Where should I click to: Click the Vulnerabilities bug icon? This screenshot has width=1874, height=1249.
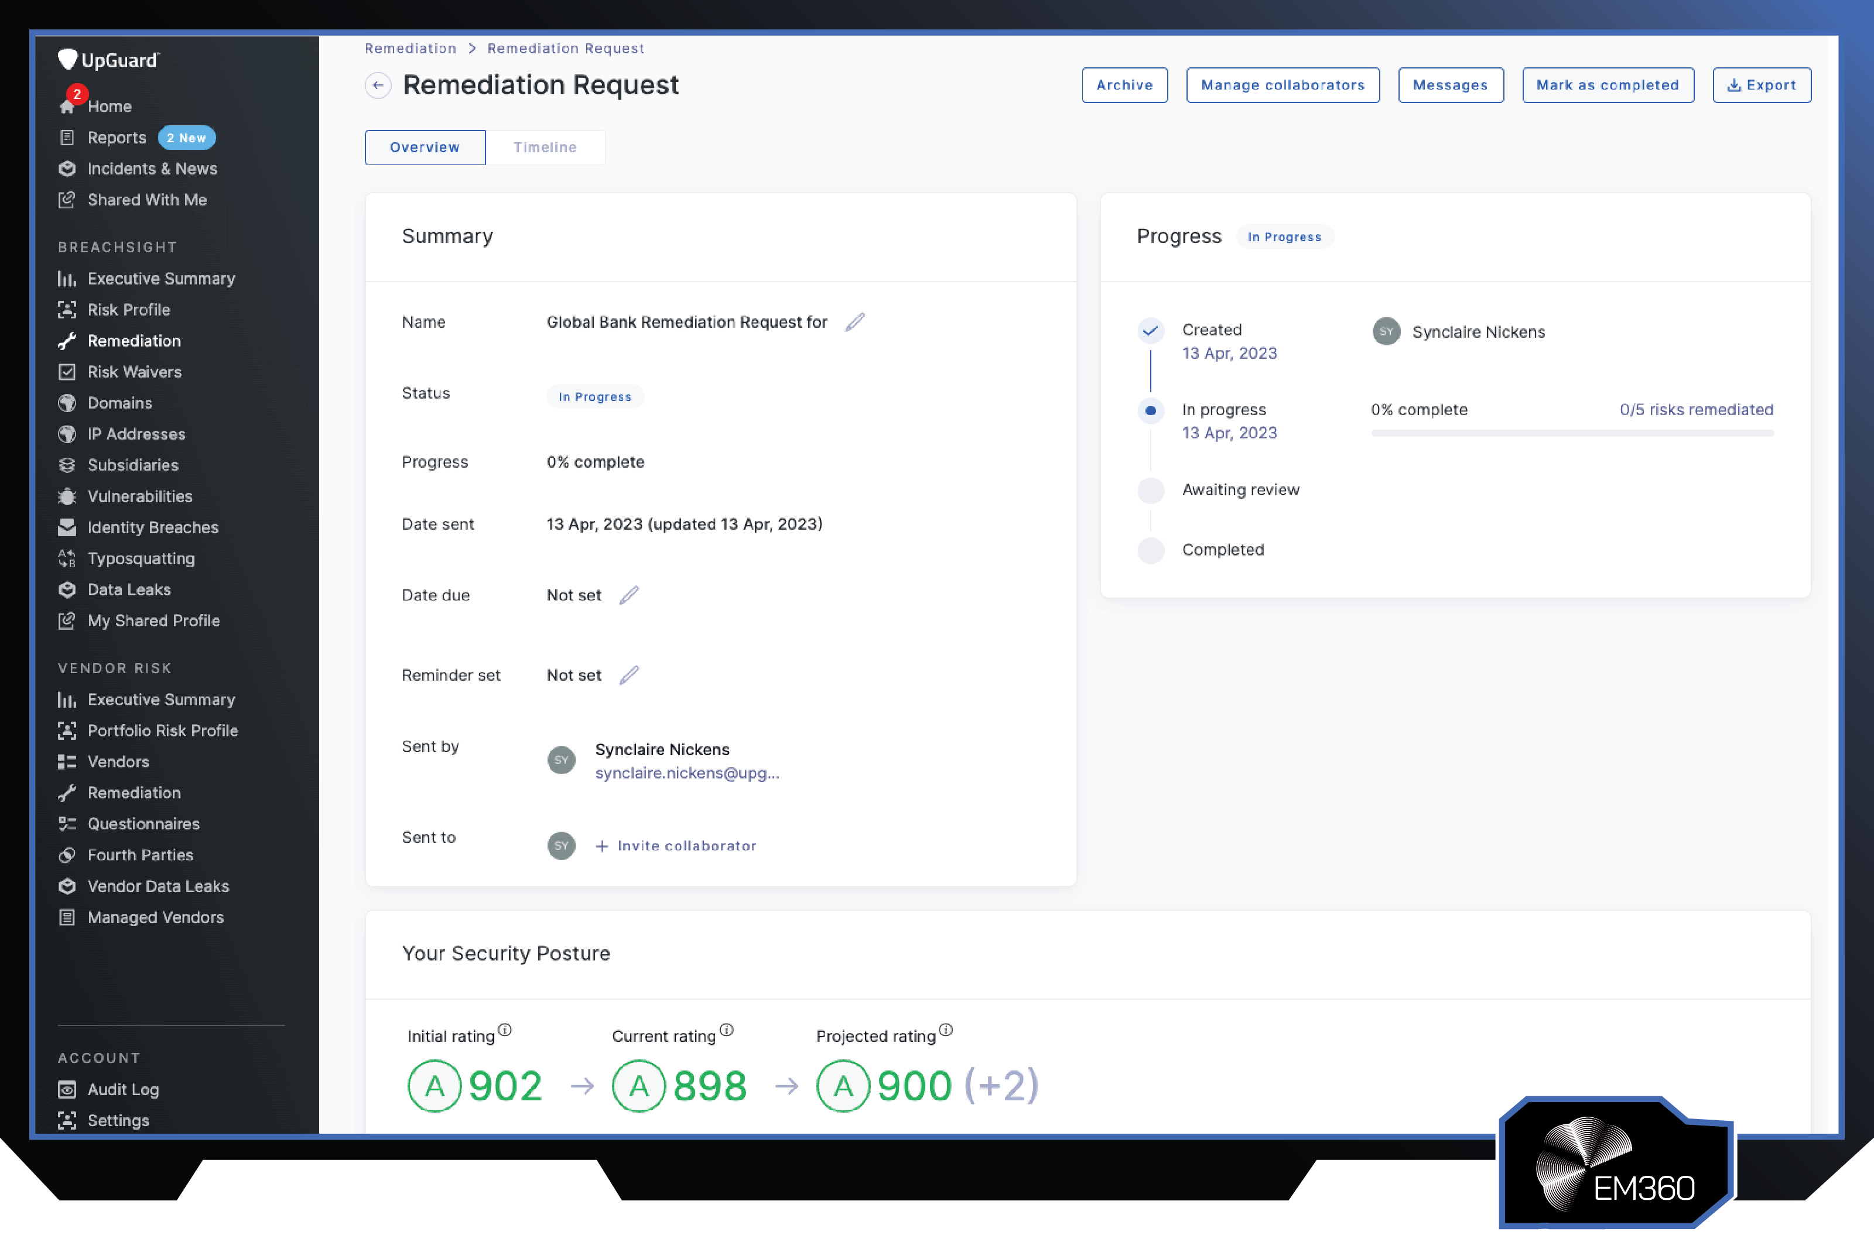click(x=67, y=496)
